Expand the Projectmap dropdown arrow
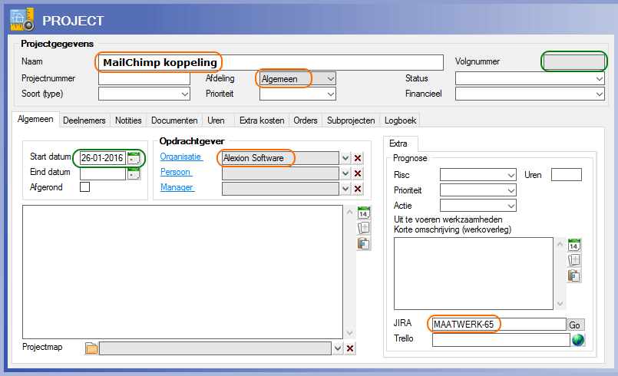The width and height of the screenshot is (618, 376). 337,348
